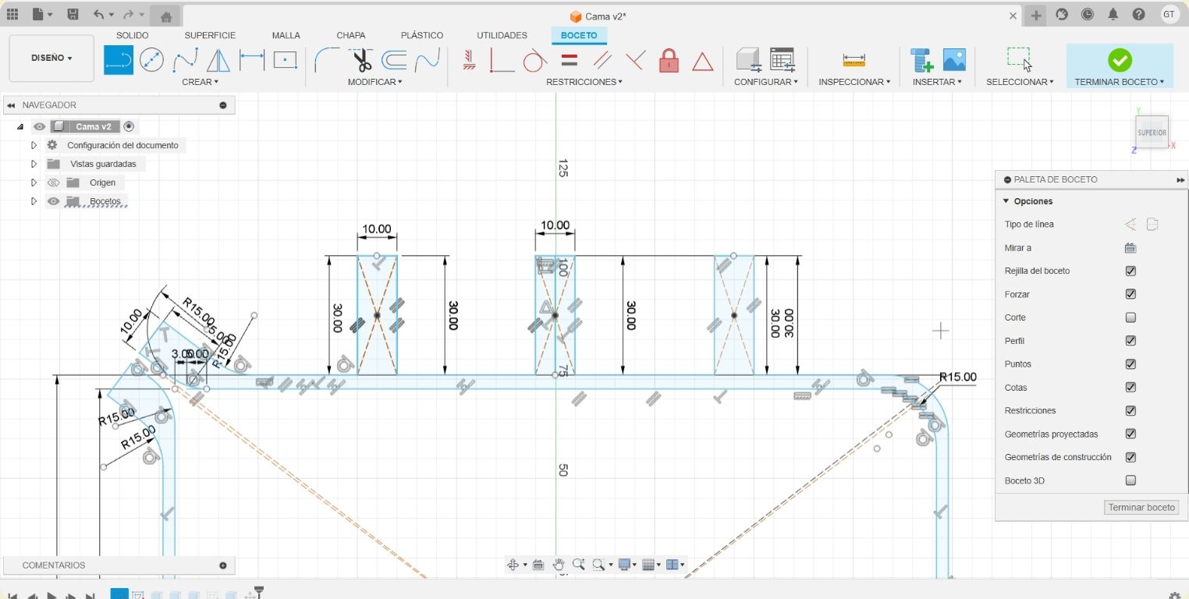This screenshot has height=599, width=1189.
Task: Open the INSPECCIONAR dropdown menu
Action: point(854,82)
